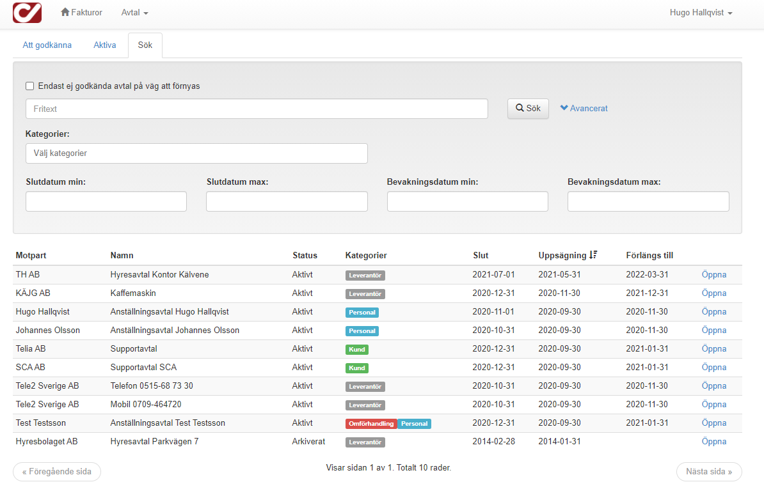This screenshot has height=498, width=764.
Task: Open the Supportavtal SCA row
Action: (x=714, y=367)
